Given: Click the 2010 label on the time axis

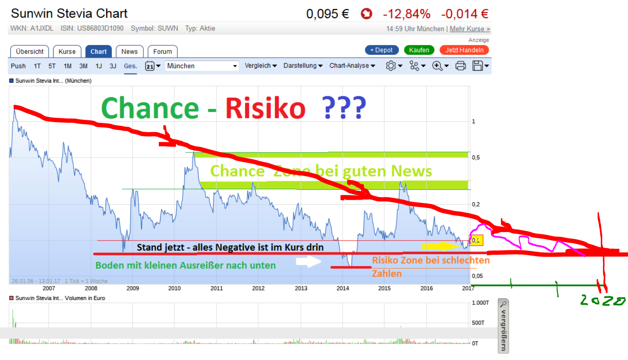Looking at the screenshot, I should 175,288.
